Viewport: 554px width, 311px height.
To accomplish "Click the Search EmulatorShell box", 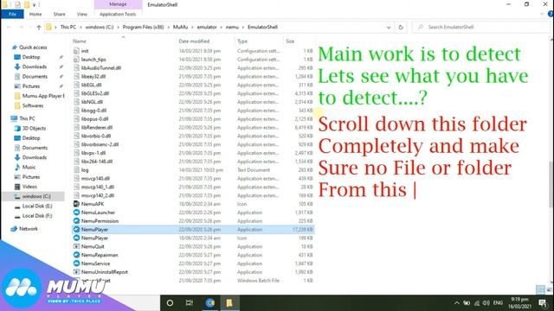I will click(481, 27).
